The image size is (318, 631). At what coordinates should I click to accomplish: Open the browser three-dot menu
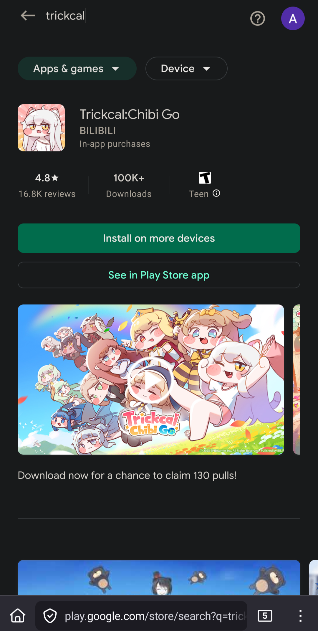(x=300, y=616)
